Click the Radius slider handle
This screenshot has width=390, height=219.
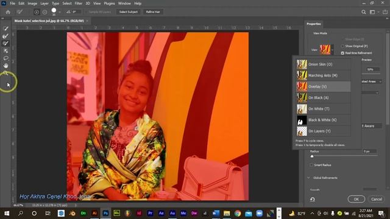click(312, 156)
